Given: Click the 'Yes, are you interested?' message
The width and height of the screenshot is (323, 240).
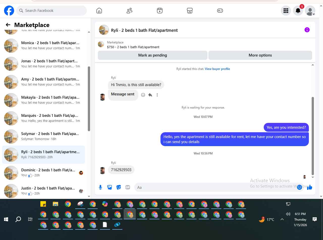Looking at the screenshot, I should [286, 127].
